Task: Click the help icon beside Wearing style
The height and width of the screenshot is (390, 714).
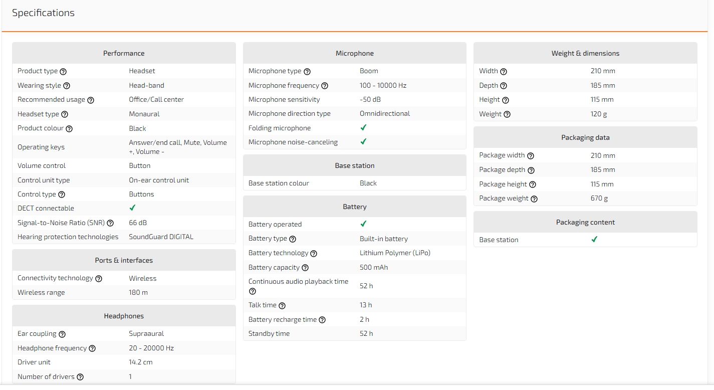Action: coord(67,86)
